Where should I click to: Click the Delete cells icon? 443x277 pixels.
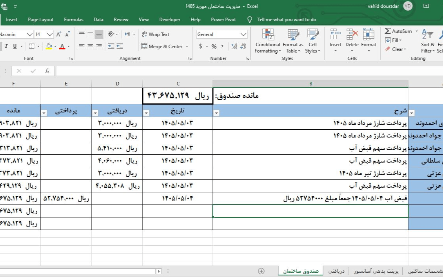point(352,34)
